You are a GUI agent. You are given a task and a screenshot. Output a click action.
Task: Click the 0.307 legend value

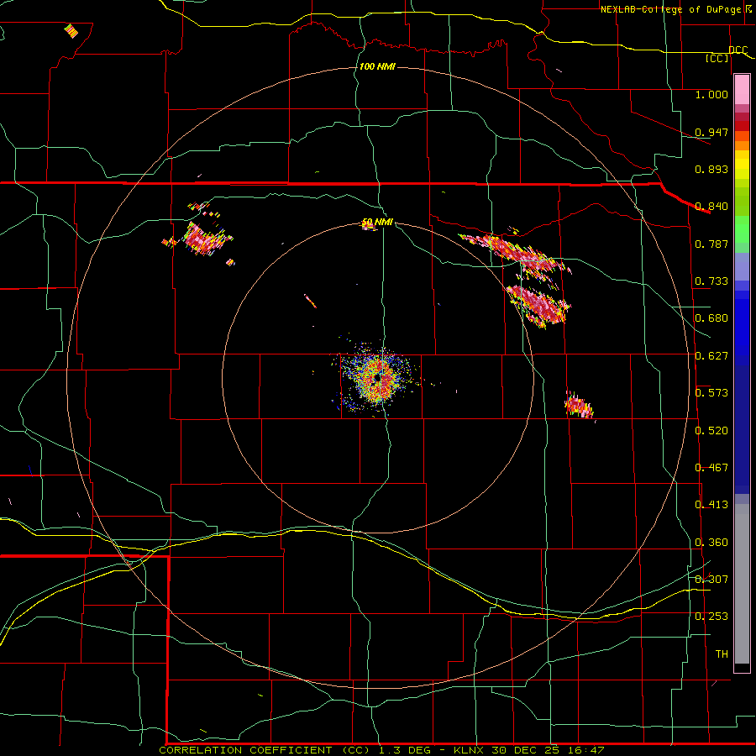pos(711,580)
